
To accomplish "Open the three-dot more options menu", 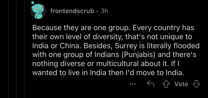I will point(133,84).
